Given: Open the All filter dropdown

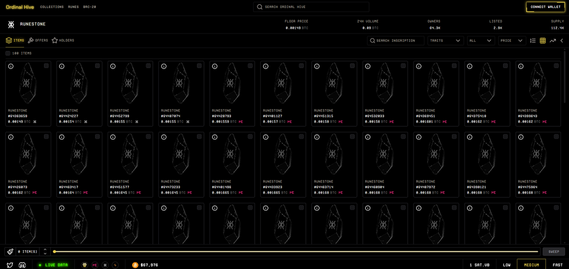Looking at the screenshot, I should (481, 41).
